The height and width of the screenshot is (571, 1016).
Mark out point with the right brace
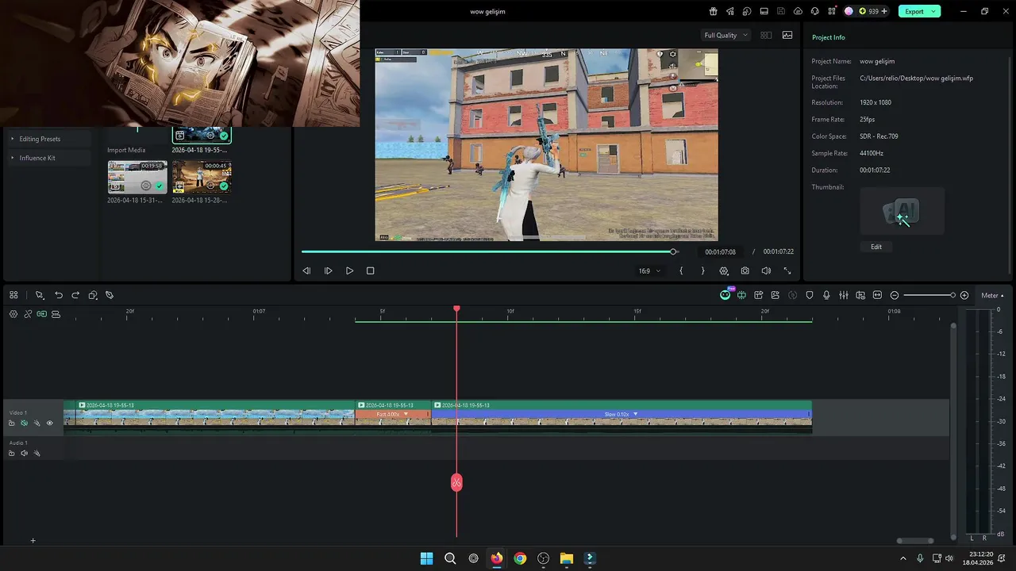702,270
